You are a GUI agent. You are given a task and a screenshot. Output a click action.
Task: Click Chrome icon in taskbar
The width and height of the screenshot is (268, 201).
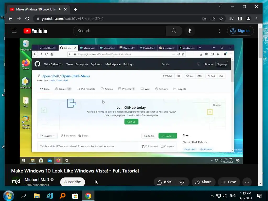point(88,196)
